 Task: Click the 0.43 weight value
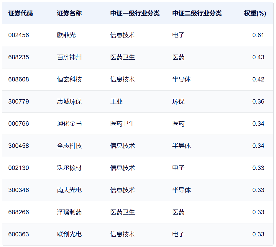258,57
